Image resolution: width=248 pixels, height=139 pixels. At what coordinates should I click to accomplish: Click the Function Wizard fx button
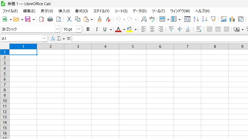[53, 39]
